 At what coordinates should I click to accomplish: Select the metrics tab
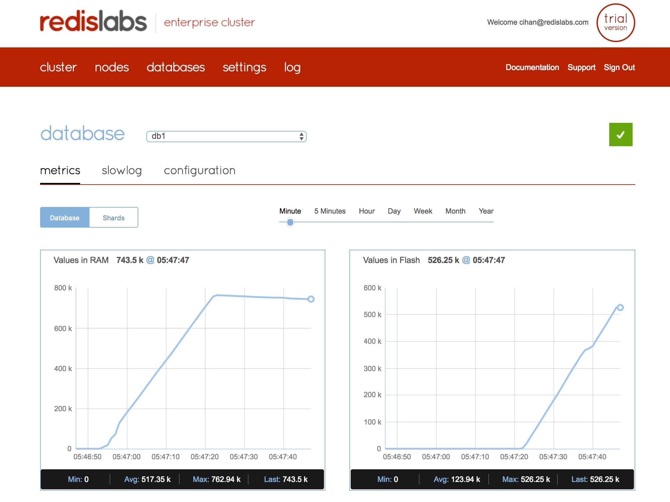[x=60, y=171]
